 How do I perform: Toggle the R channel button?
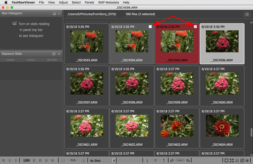pos(4,160)
